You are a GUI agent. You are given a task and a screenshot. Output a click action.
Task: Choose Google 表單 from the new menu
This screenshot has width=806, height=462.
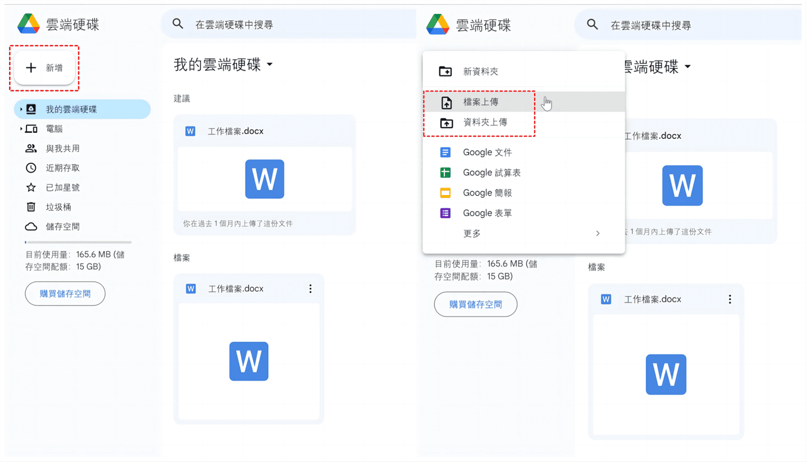coord(524,213)
